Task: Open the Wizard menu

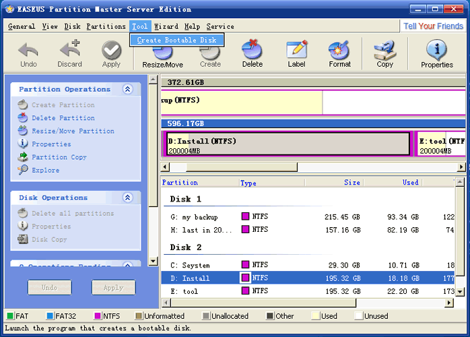Action: tap(166, 26)
